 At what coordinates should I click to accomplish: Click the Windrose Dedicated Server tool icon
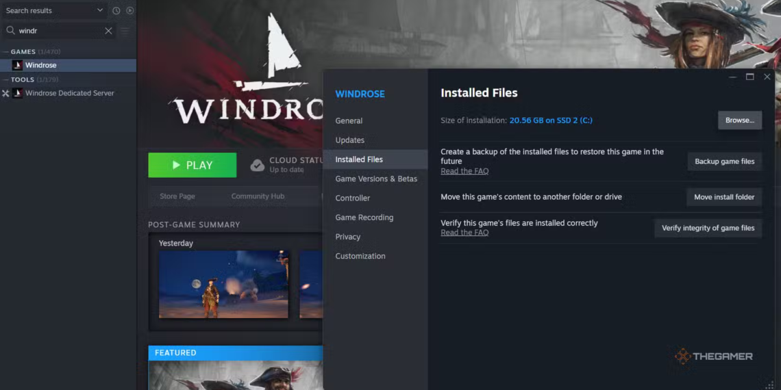pyautogui.click(x=17, y=93)
